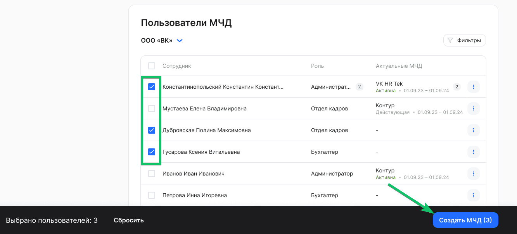Image resolution: width=517 pixels, height=234 pixels.
Task: Click the Действующая status label
Action: click(393, 112)
